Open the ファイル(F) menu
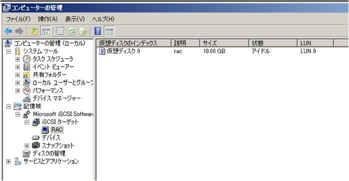This screenshot has width=349, height=181. [x=18, y=19]
